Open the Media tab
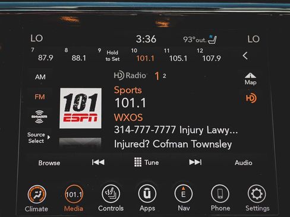This screenshot has height=217, width=290. (74, 198)
